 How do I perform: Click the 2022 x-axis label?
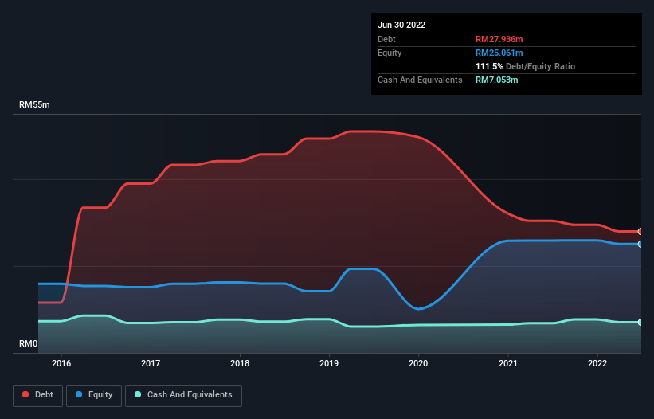(x=597, y=363)
